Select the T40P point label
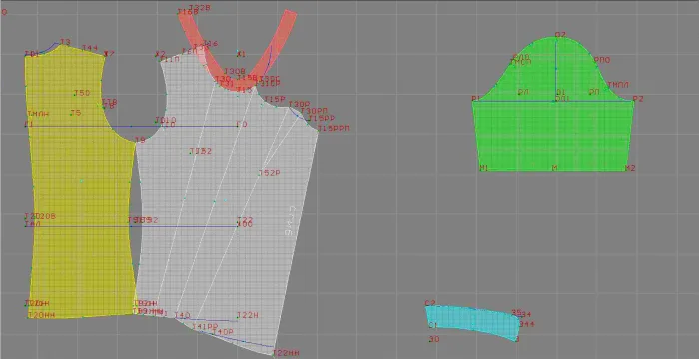The image size is (699, 359). 223,332
